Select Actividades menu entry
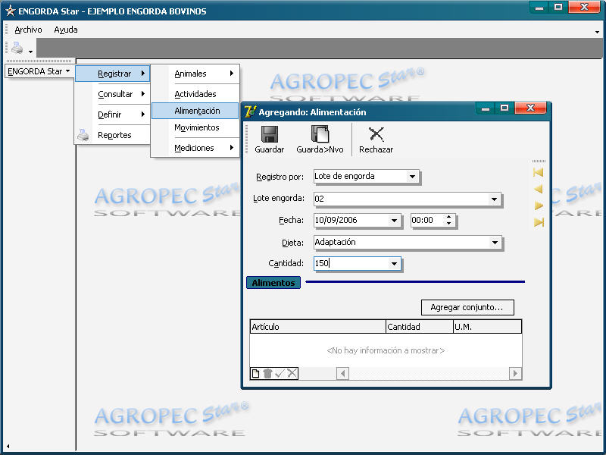This screenshot has width=606, height=455. tap(195, 94)
